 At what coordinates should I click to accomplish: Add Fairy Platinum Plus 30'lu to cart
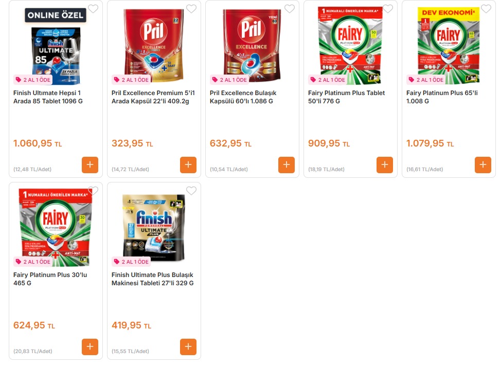90,347
